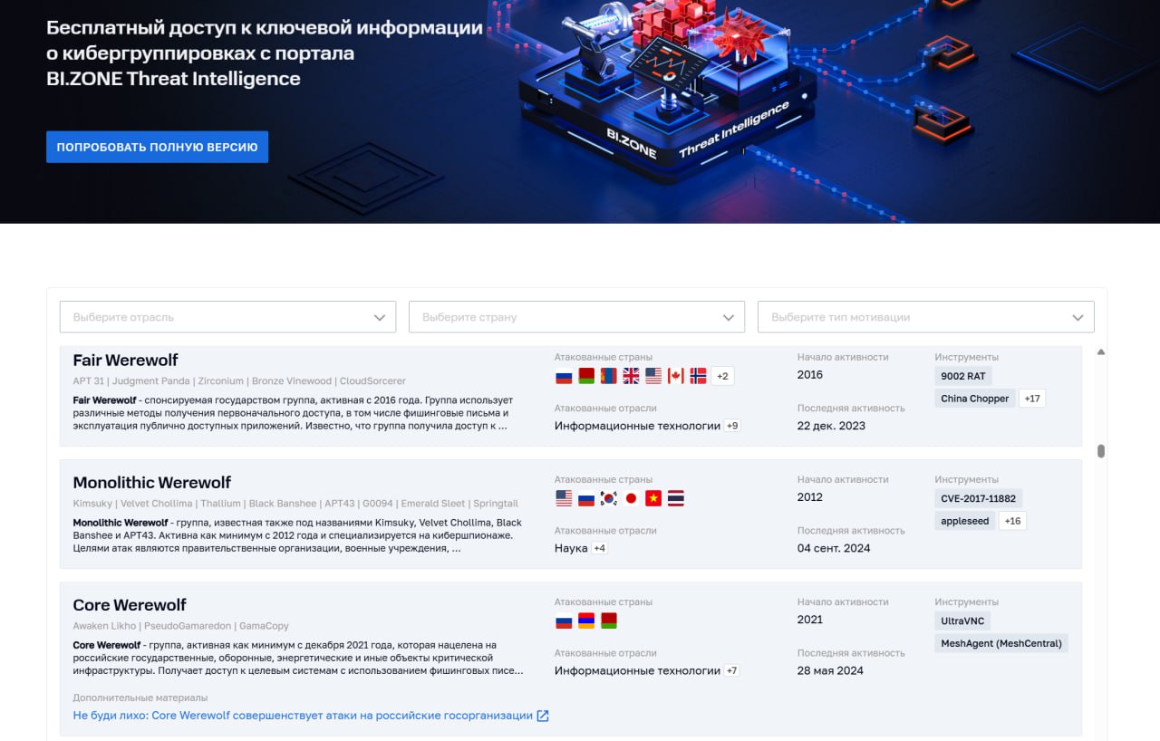Viewport: 1160px width, 741px height.
Task: Click the South Korea flag in Monolithic Werewolf card
Action: [x=608, y=498]
